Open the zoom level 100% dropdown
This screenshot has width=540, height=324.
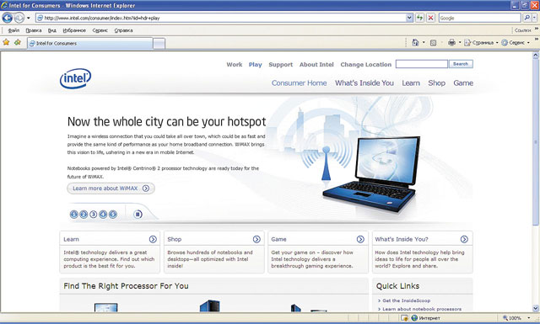click(x=516, y=318)
